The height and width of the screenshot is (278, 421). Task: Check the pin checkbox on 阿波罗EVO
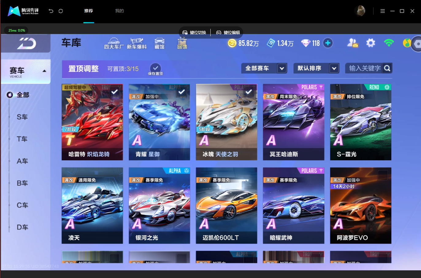click(x=383, y=175)
